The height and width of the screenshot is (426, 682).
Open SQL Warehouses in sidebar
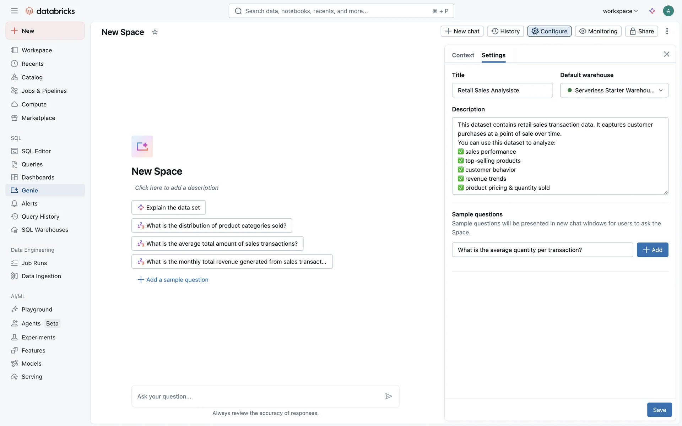pos(45,230)
